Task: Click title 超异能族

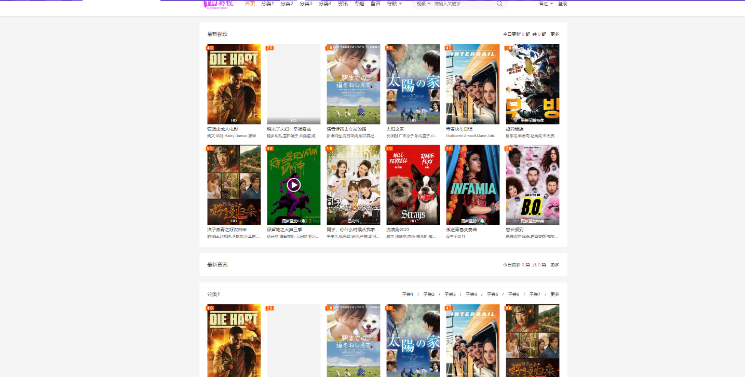Action: (515, 129)
